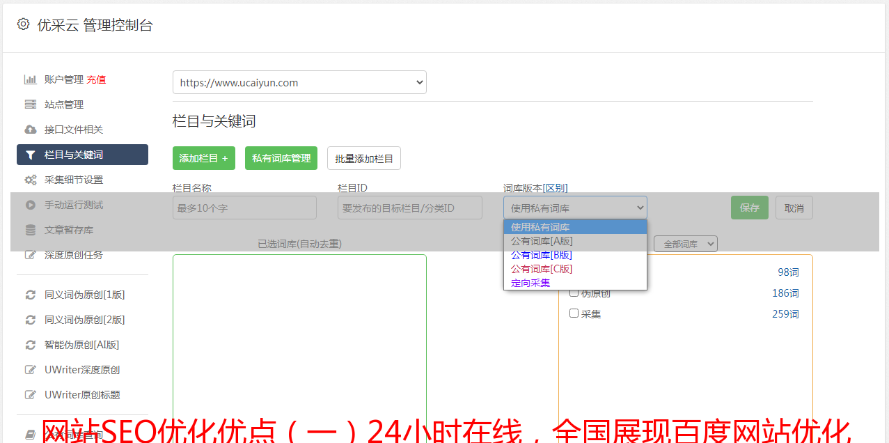Open 账户管理 in the sidebar

click(63, 79)
